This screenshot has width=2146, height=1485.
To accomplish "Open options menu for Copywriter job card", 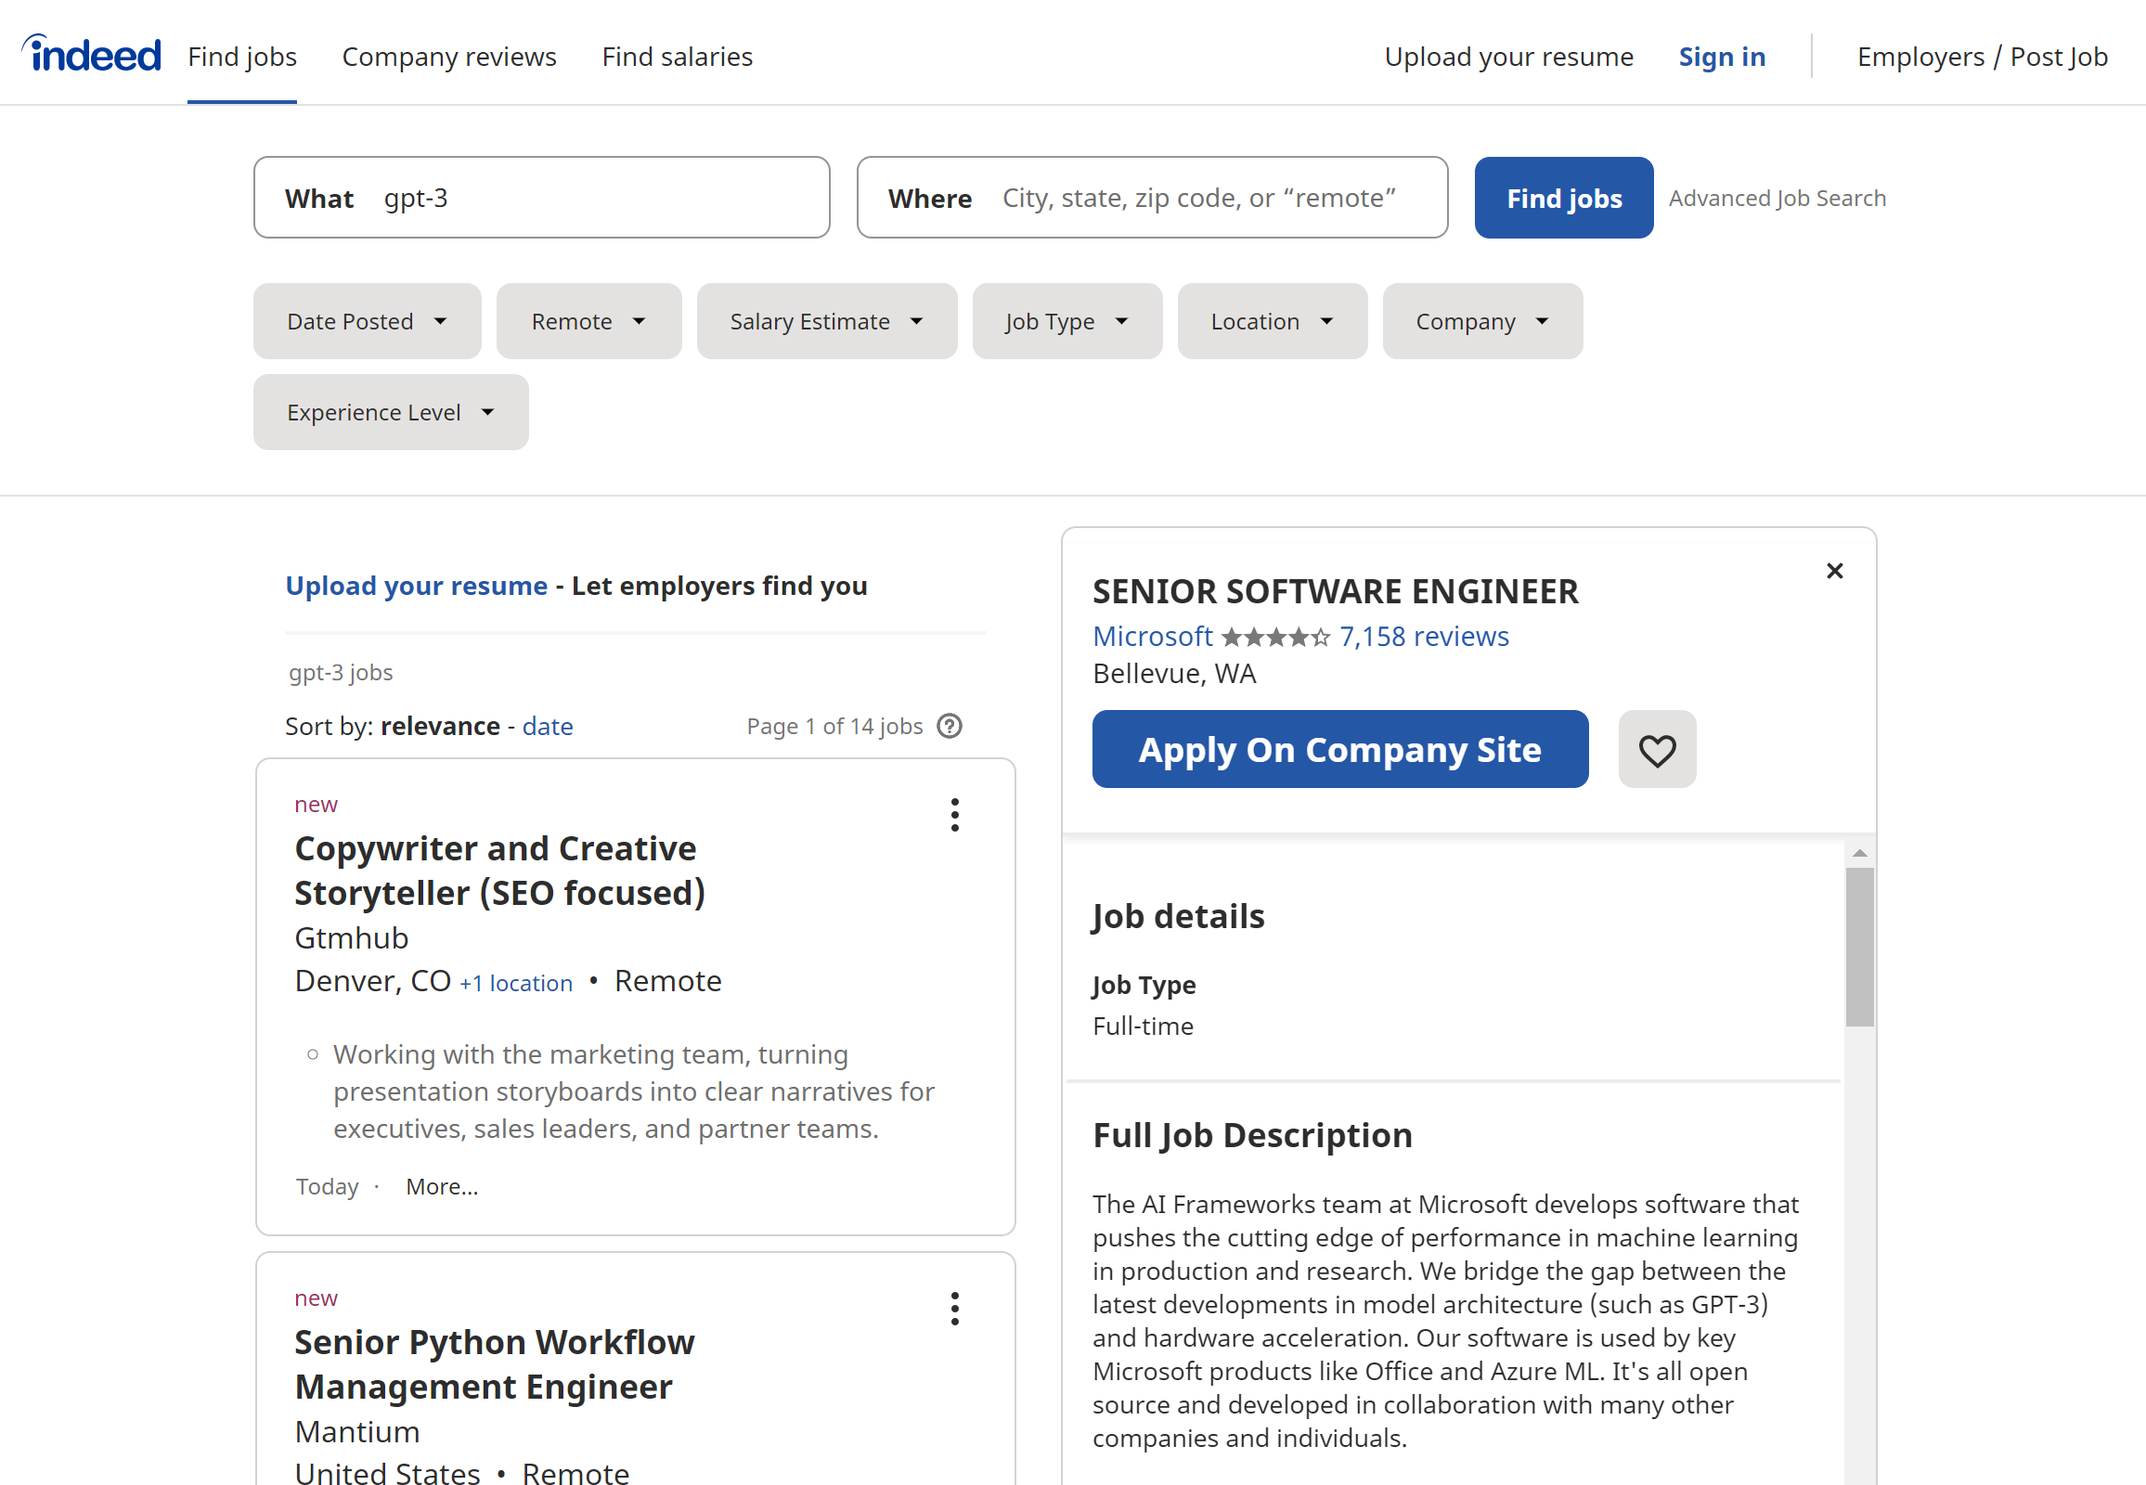I will point(954,815).
